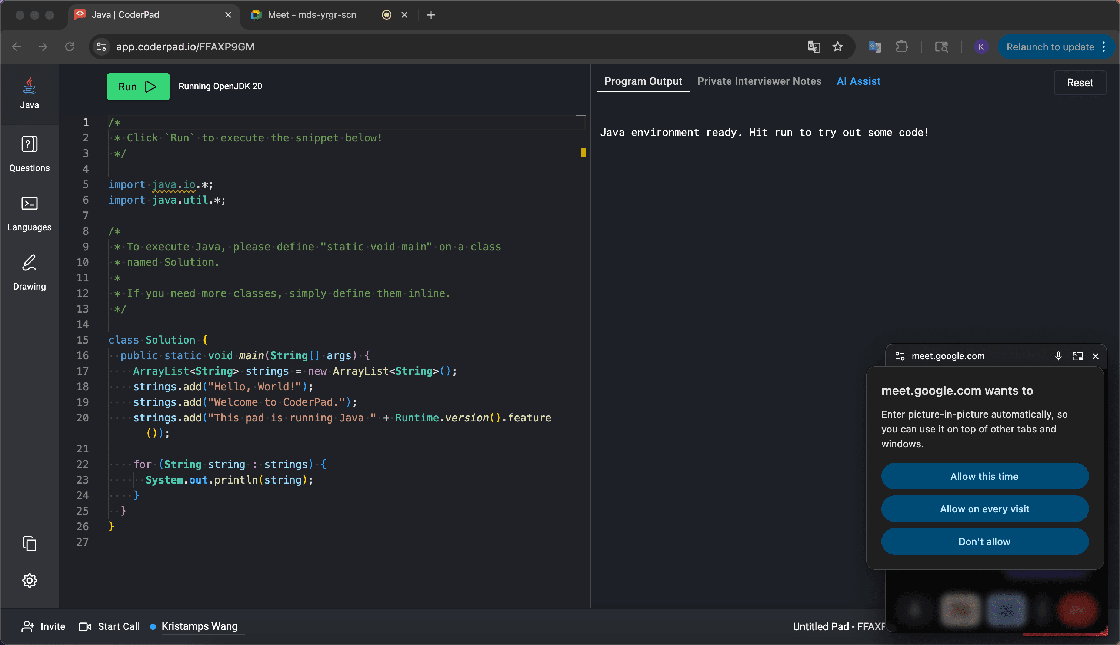The image size is (1120, 645).
Task: Bookmark this page with star icon
Action: [837, 47]
